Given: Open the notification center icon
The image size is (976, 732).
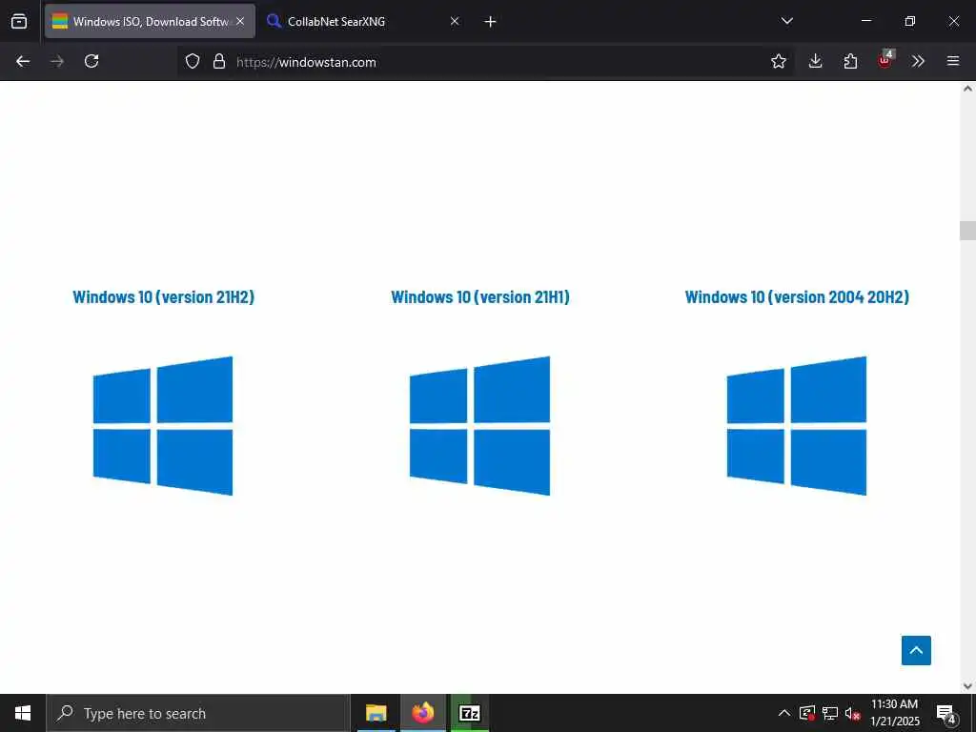Looking at the screenshot, I should tap(946, 713).
